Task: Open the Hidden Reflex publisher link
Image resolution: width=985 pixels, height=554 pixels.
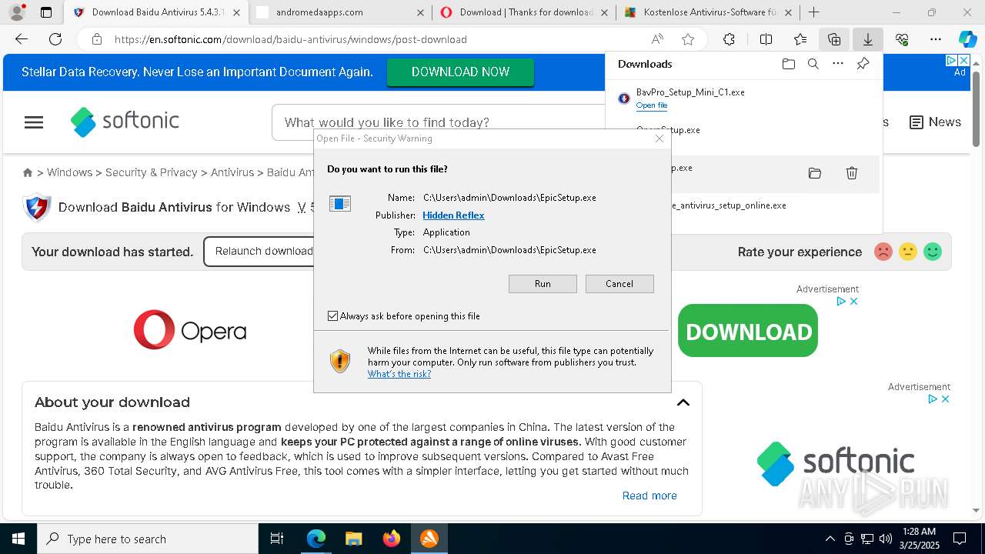Action: point(453,215)
